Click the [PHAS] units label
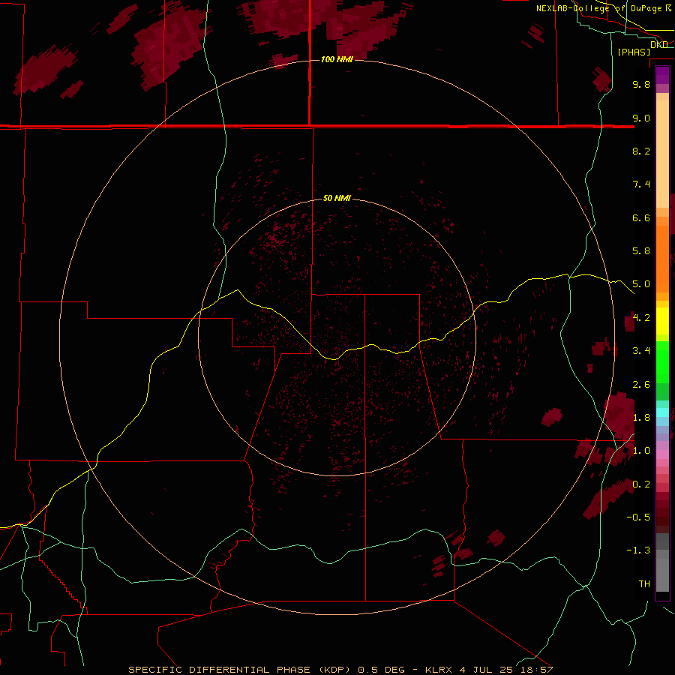This screenshot has height=675, width=675. (x=634, y=52)
